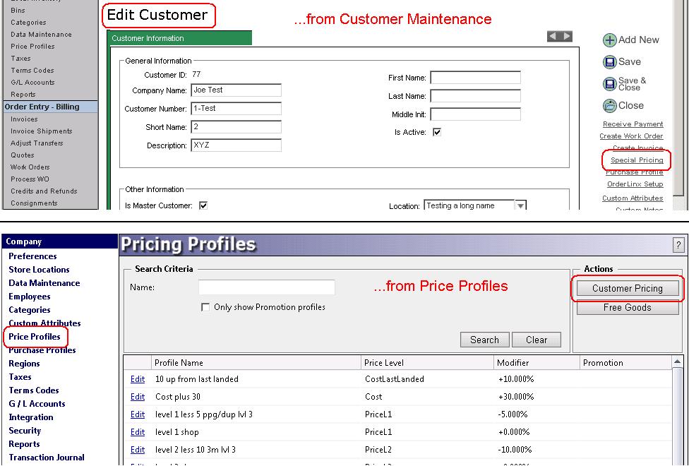Click the Close folder icon
This screenshot has width=689, height=466.
pos(610,106)
